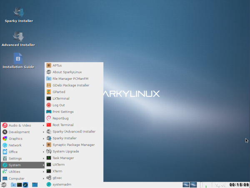Open the Sparky Installer desktop icon
Viewport: 250px width, 188px height.
coord(19,15)
